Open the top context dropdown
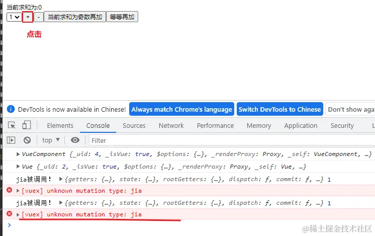 tap(51, 140)
